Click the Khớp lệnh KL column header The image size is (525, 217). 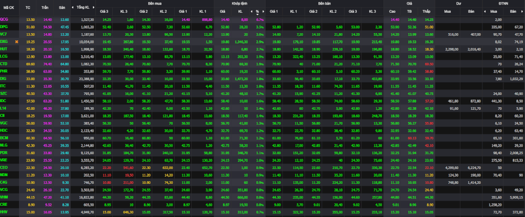pyautogui.click(x=240, y=11)
